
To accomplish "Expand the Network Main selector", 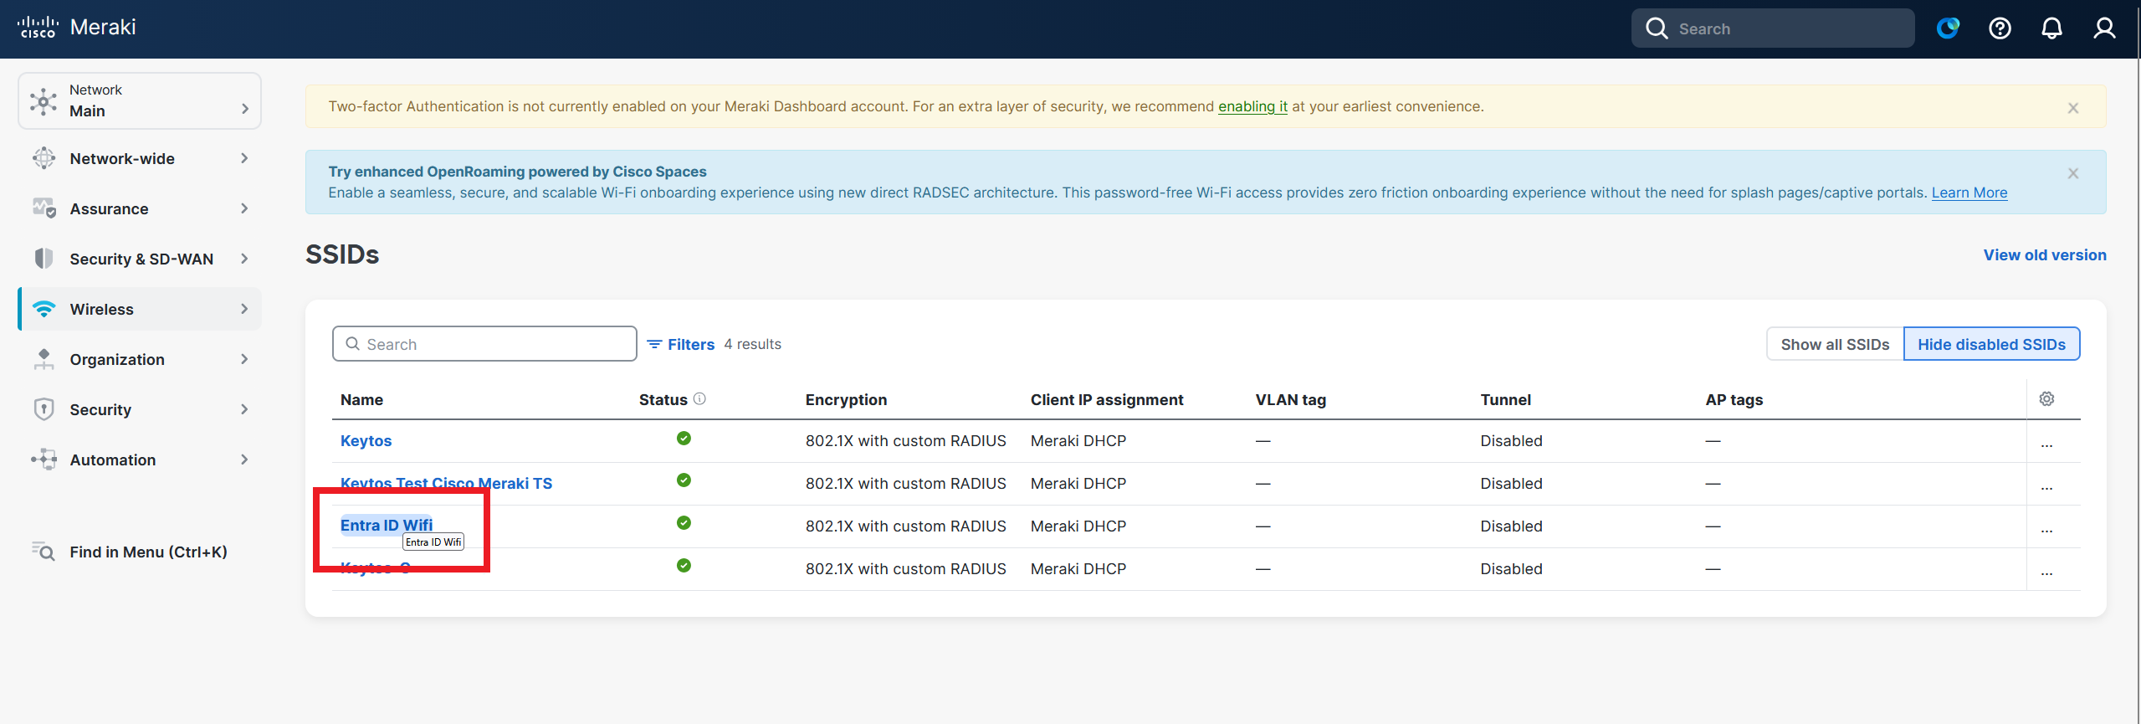I will click(140, 101).
